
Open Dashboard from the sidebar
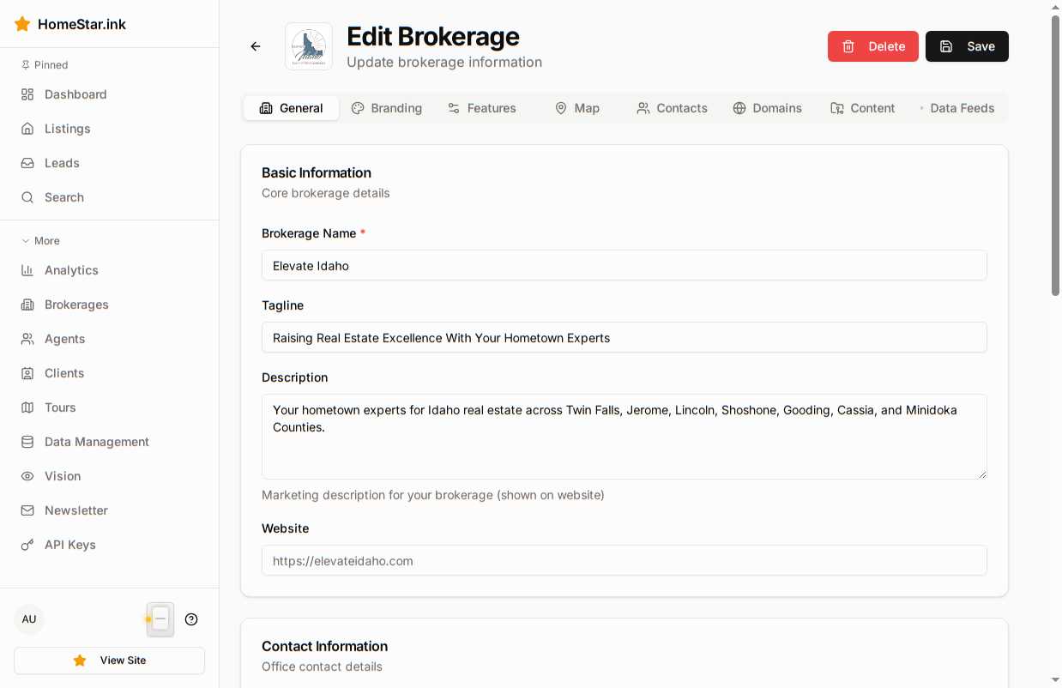(x=75, y=94)
